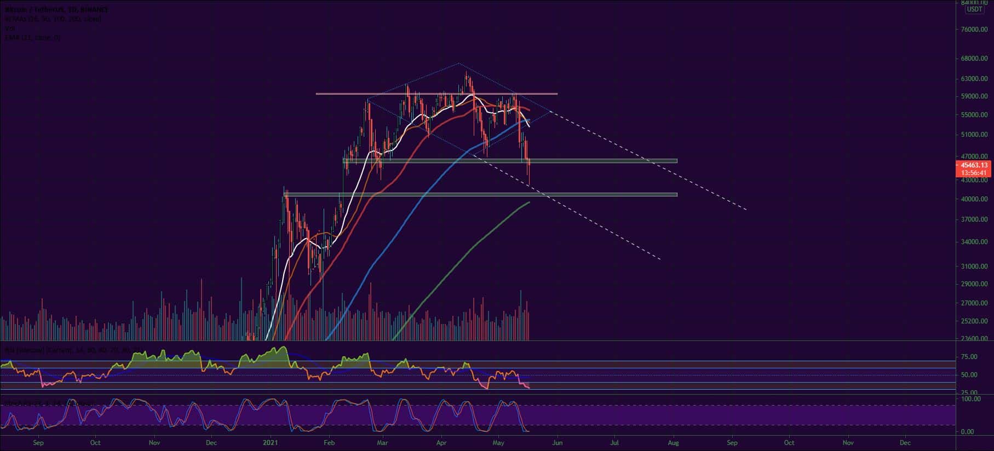The image size is (994, 451).
Task: Click the May label on time axis
Action: (x=498, y=443)
